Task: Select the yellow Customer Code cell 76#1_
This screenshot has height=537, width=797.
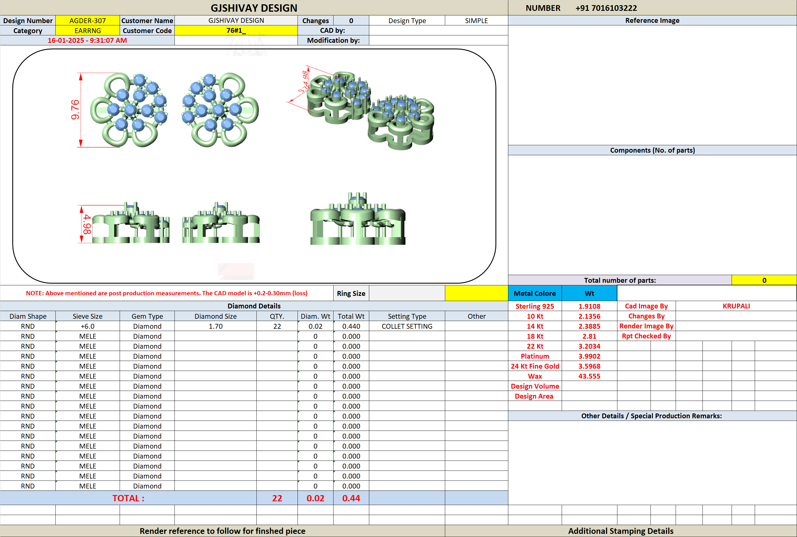Action: (x=236, y=31)
